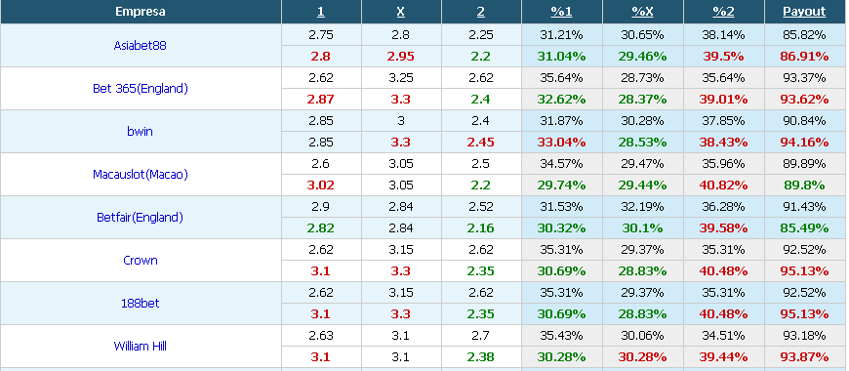Viewport: 849px width, 371px height.
Task: Click Macauslot current home odds 3.02
Action: (320, 185)
